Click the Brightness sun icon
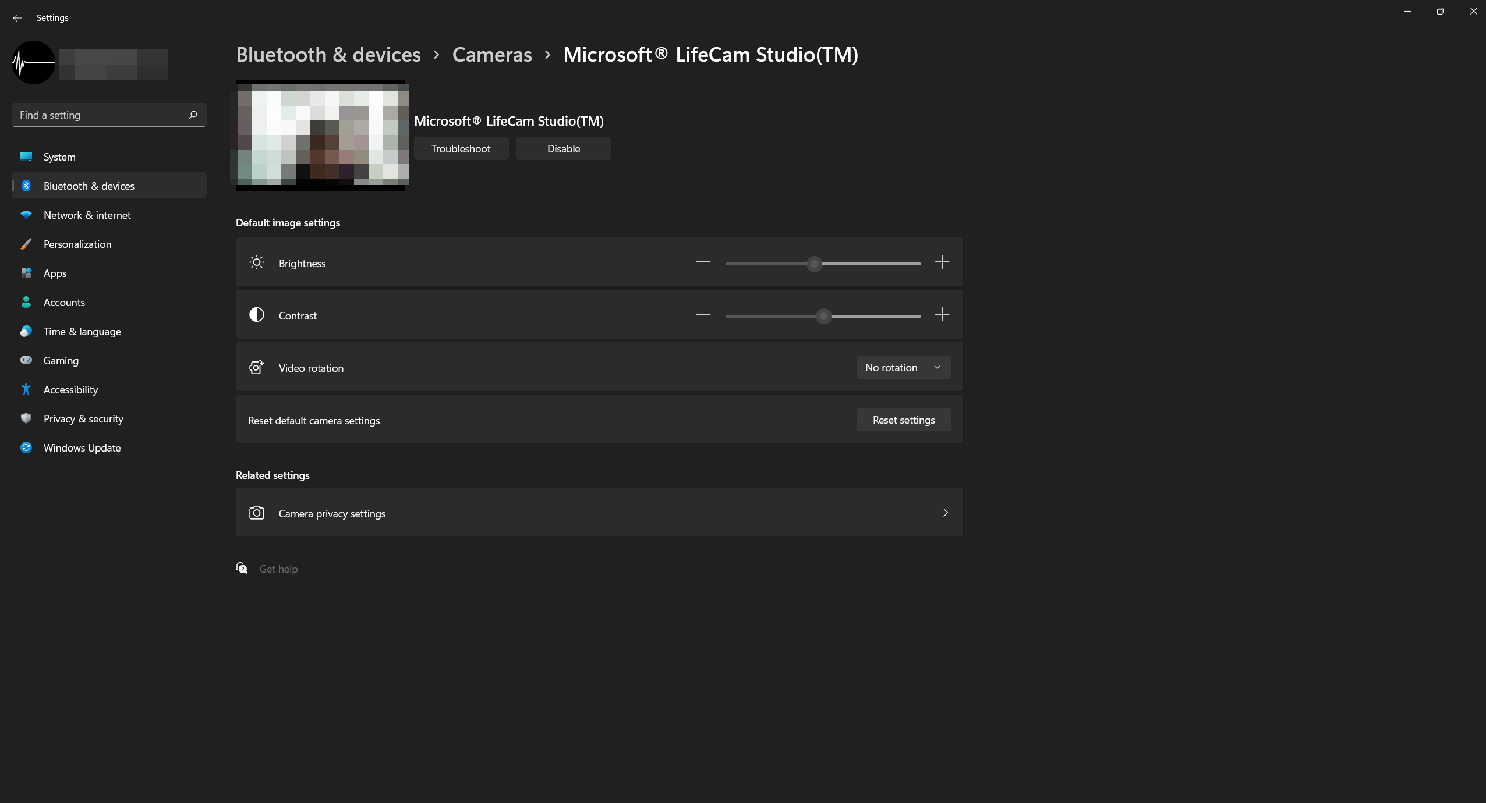 coord(257,262)
